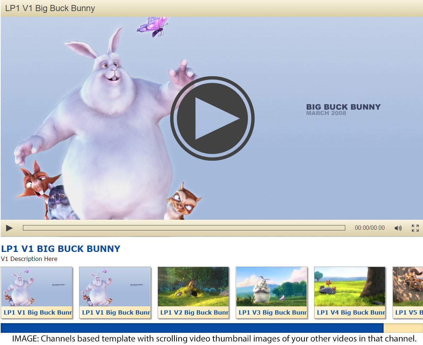Mute audio with the speaker volume icon

coord(398,228)
